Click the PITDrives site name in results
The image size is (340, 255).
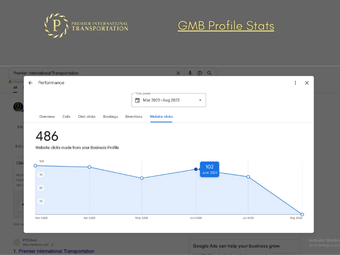pyautogui.click(x=30, y=240)
